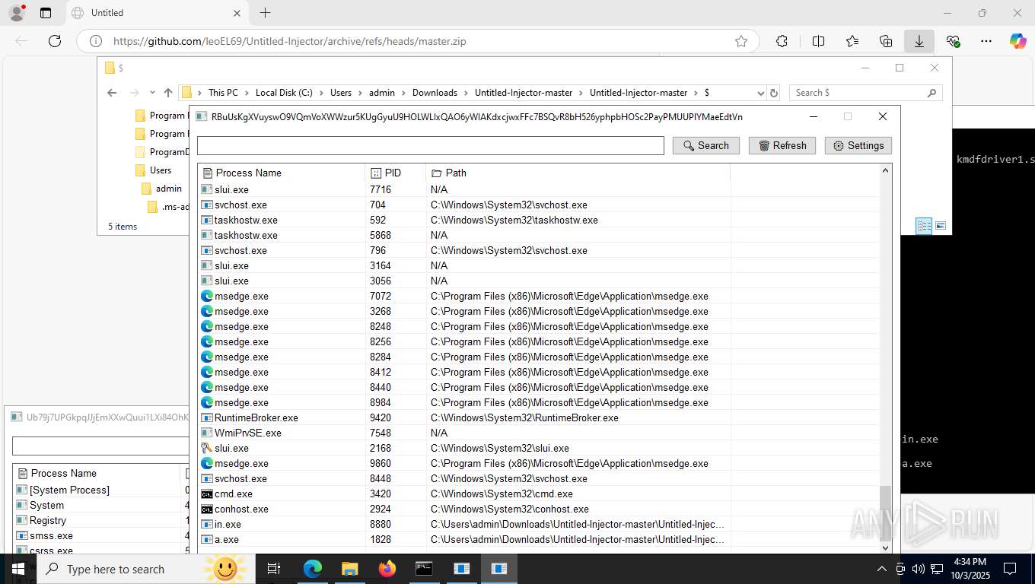Focus the process search input field

431,145
